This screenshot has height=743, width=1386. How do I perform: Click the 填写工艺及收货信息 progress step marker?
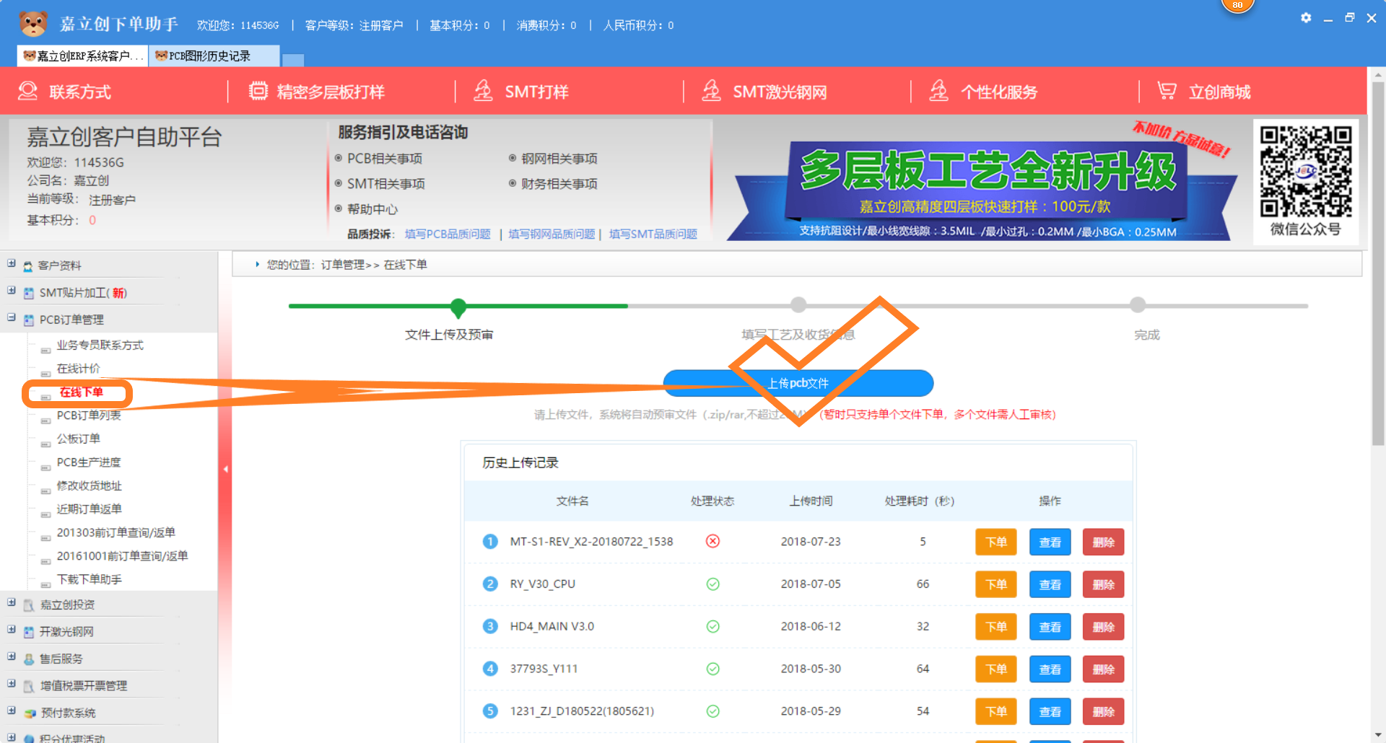point(798,305)
